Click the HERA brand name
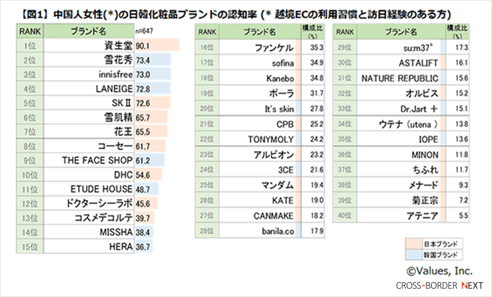This screenshot has width=492, height=297. click(x=121, y=246)
